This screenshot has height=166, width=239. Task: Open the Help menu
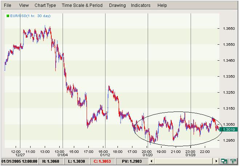pyautogui.click(x=162, y=5)
